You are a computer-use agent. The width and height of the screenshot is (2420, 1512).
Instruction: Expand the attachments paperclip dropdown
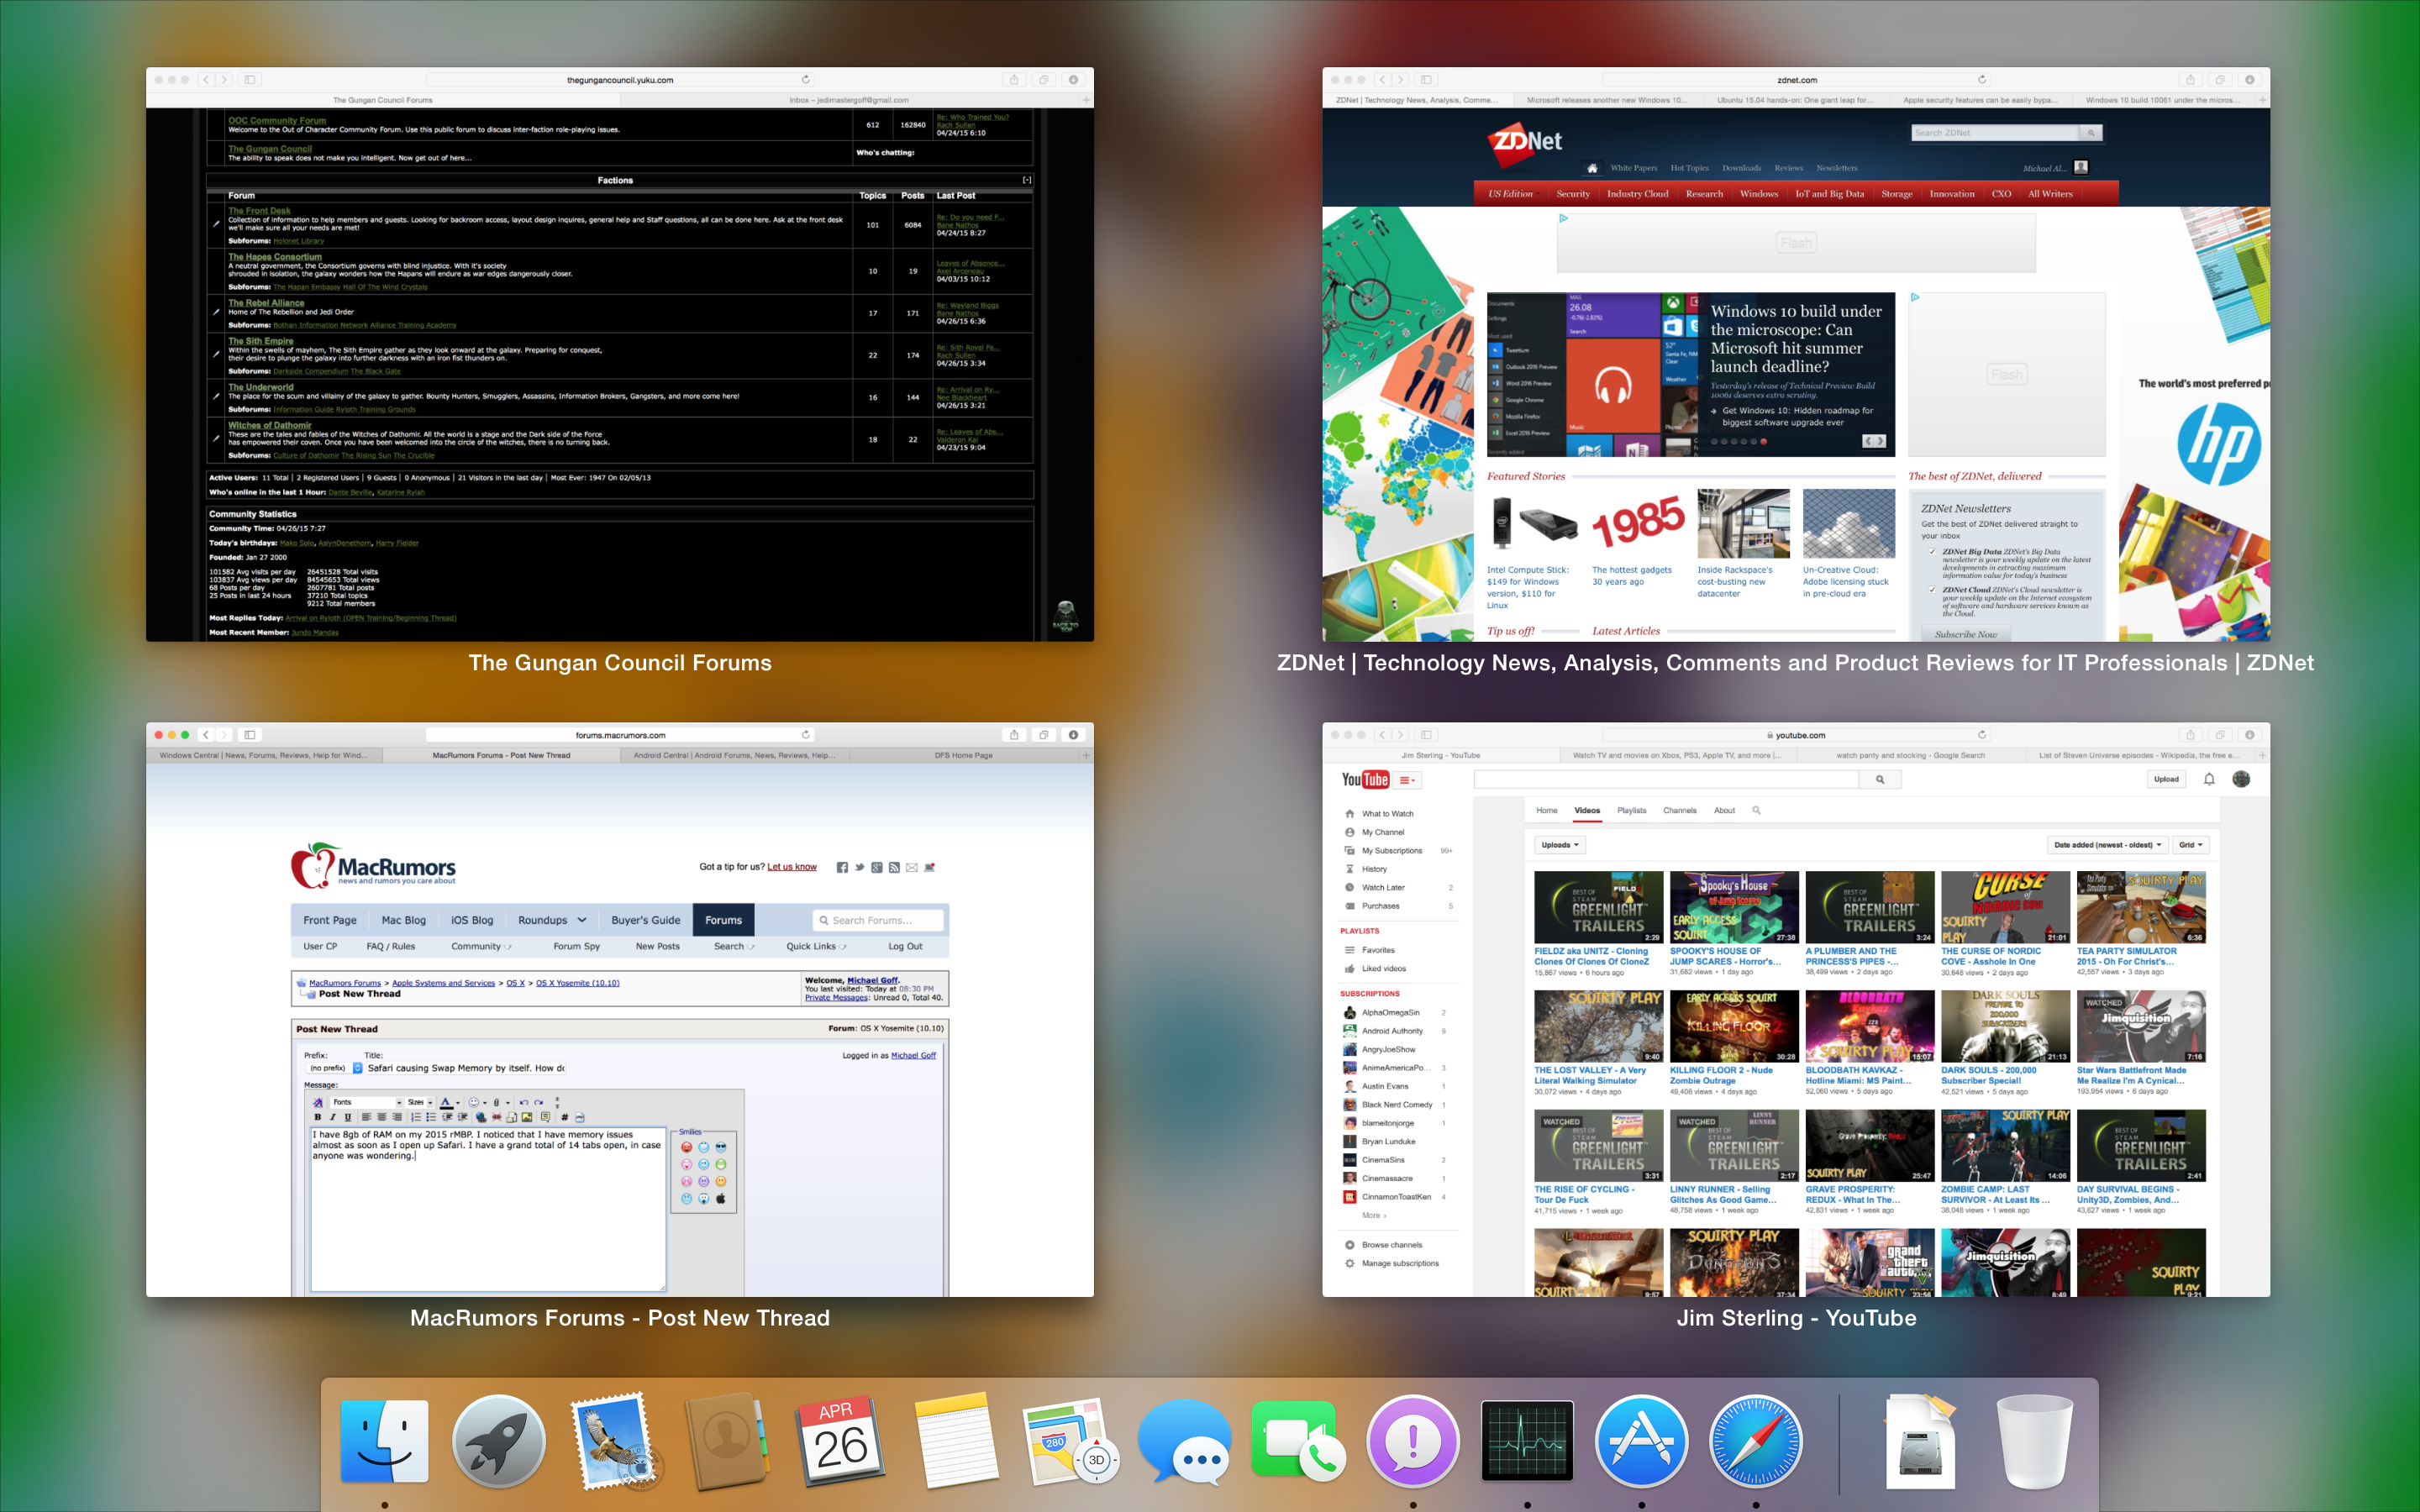[x=508, y=1103]
